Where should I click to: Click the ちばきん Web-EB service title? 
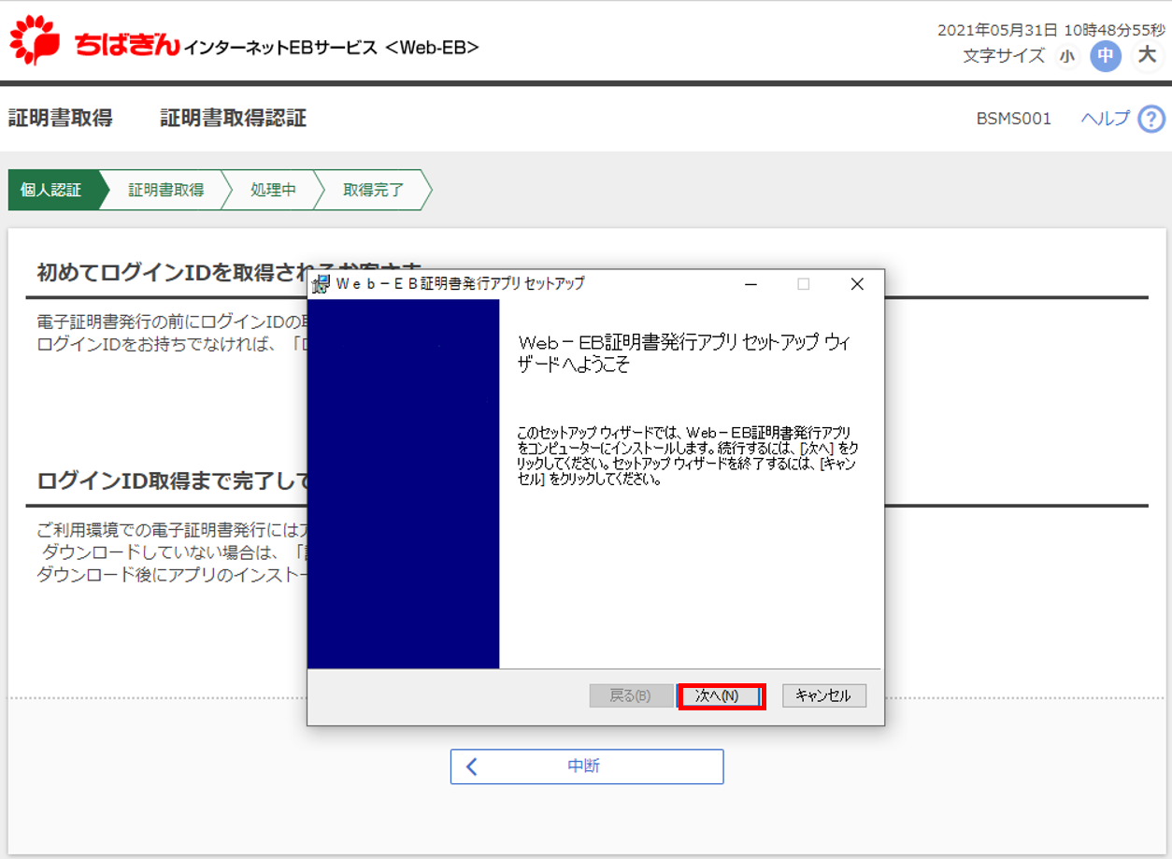(278, 45)
